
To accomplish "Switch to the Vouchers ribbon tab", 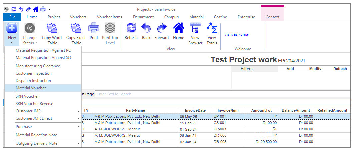I will click(x=78, y=17).
